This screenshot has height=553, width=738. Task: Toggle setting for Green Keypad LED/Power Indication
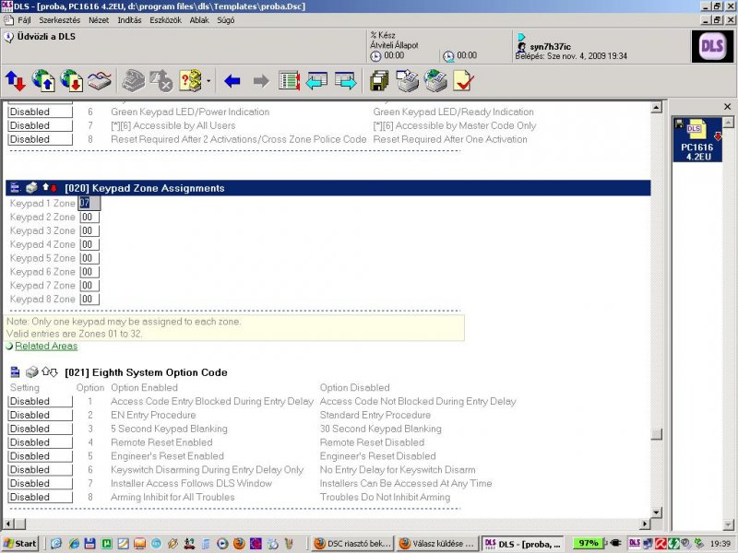pyautogui.click(x=41, y=112)
